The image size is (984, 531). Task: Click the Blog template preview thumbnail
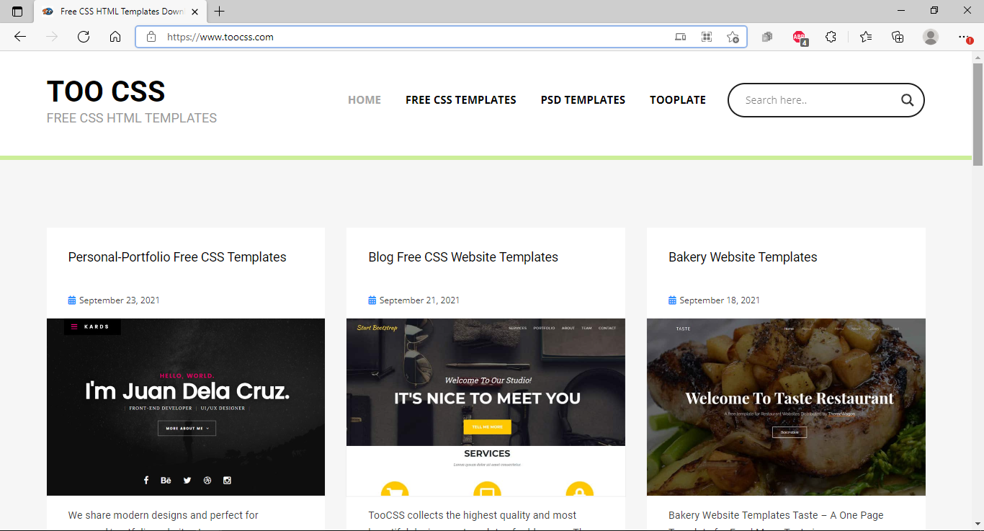(486, 406)
